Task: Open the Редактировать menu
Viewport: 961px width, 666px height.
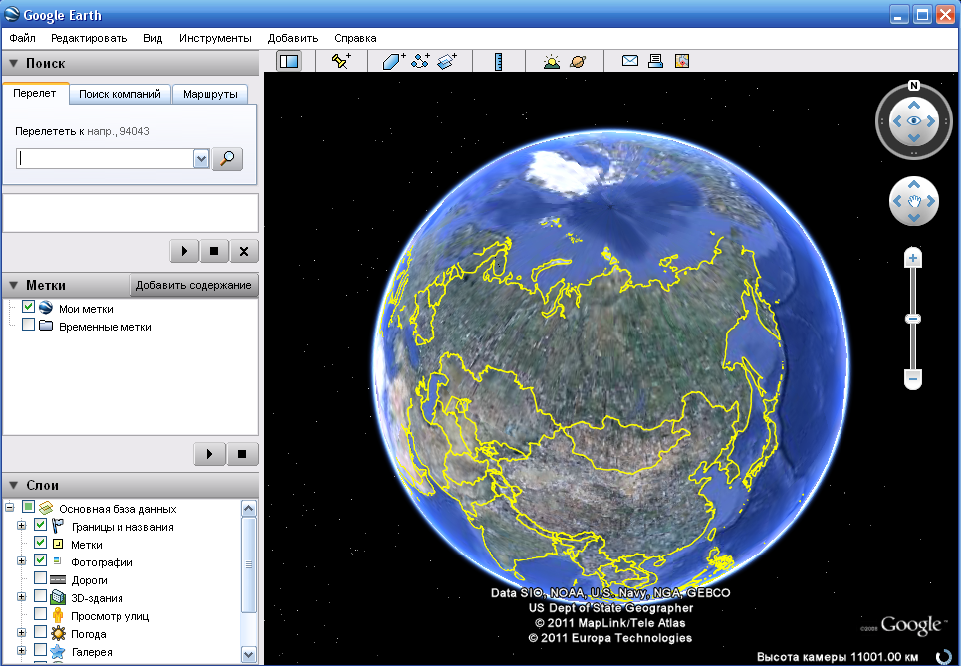Action: click(89, 38)
